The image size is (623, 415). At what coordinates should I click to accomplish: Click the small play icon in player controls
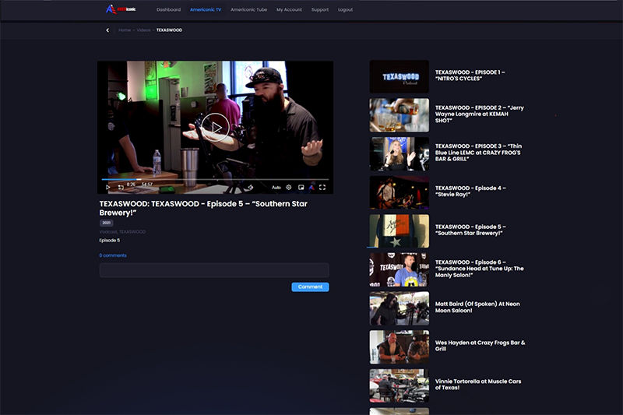coord(108,188)
